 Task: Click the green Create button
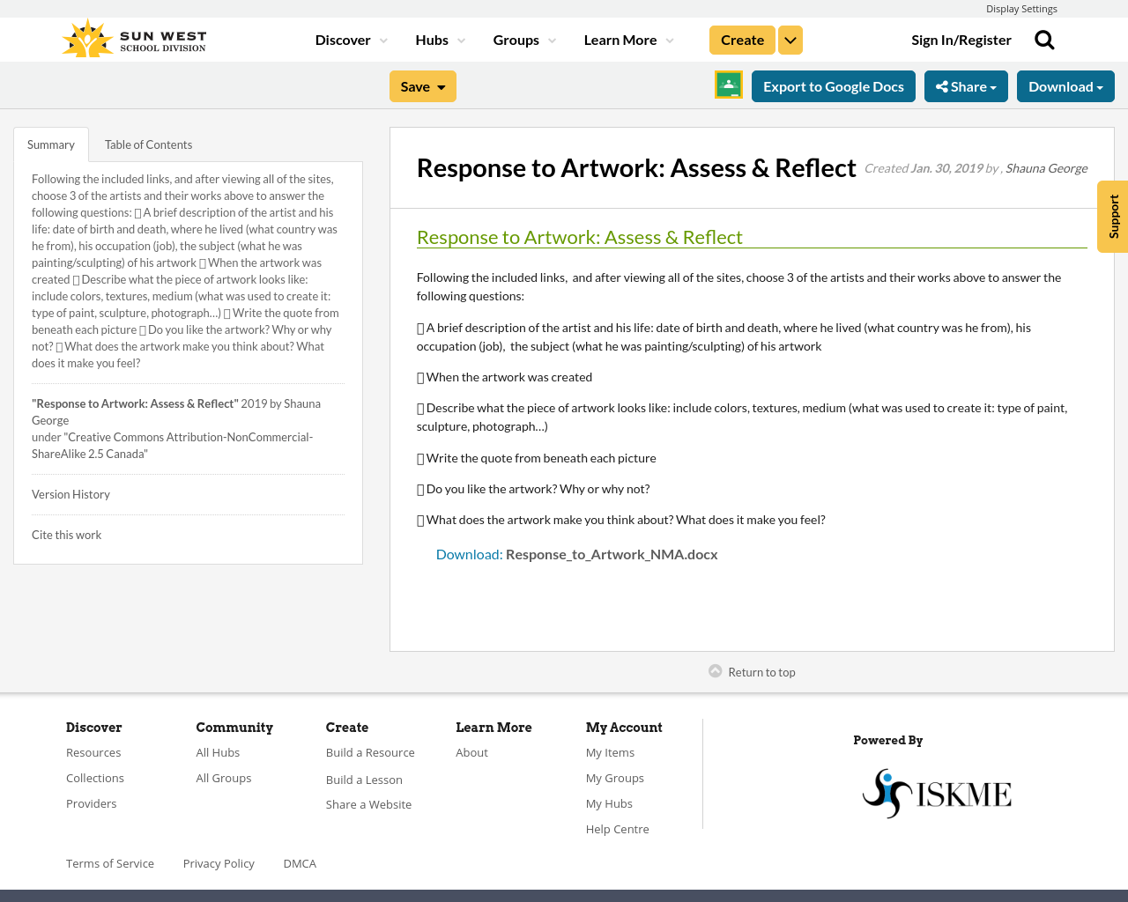pos(741,39)
